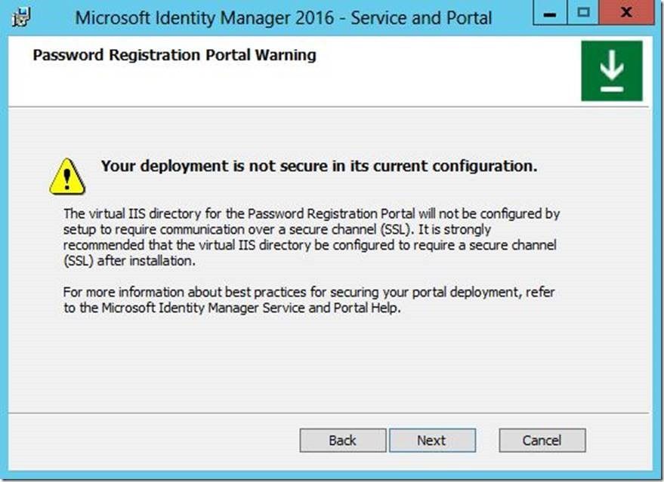
Task: Close the setup window with X
Action: click(x=626, y=13)
